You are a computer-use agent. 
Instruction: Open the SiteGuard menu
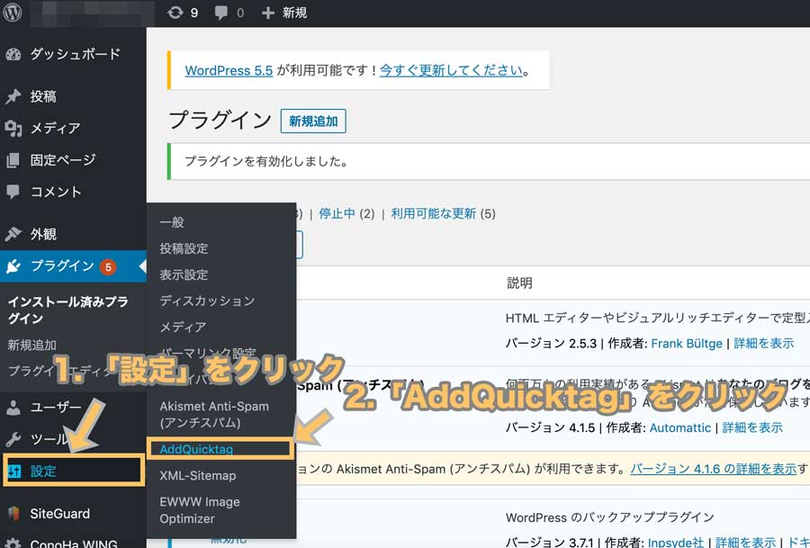(x=60, y=514)
